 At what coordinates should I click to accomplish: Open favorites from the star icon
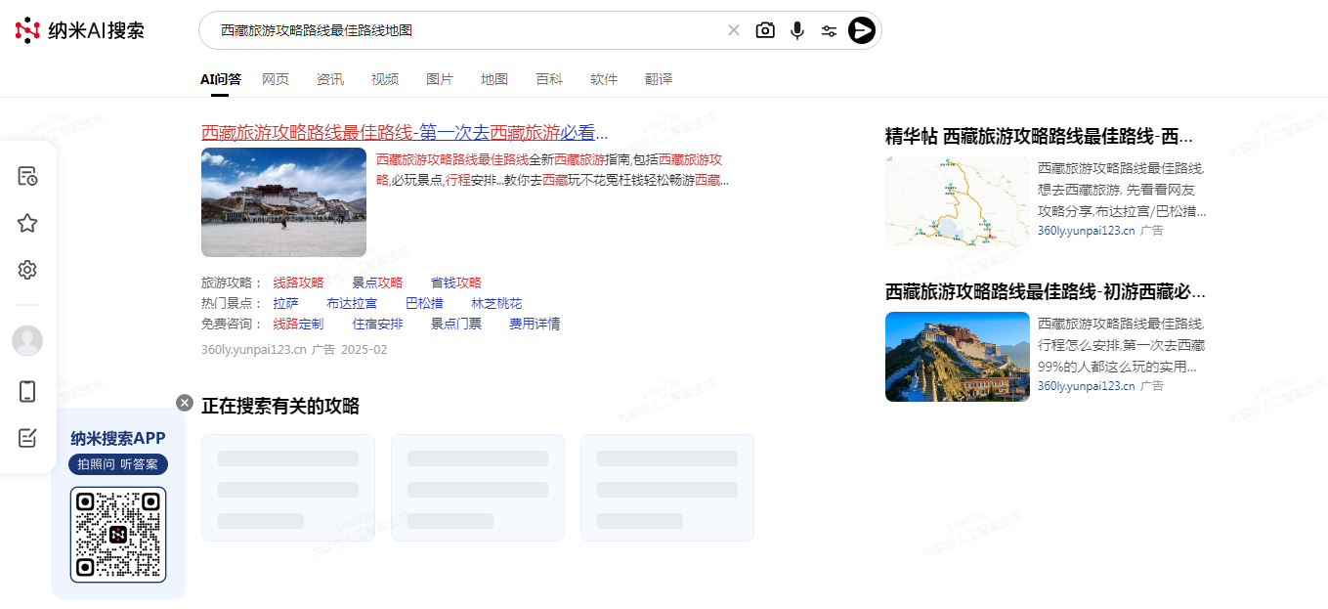point(26,222)
